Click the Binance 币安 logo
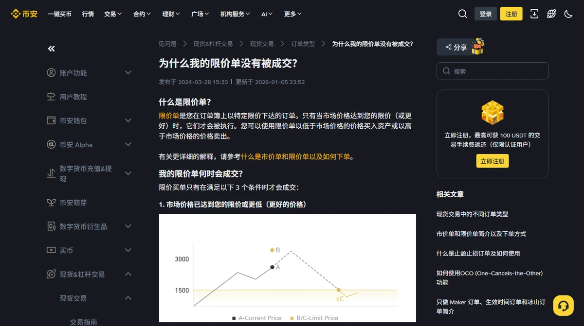Image resolution: width=584 pixels, height=326 pixels. pyautogui.click(x=24, y=14)
